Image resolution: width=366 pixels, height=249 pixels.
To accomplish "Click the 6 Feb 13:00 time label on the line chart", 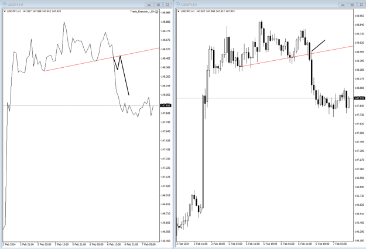I will tap(114, 244).
